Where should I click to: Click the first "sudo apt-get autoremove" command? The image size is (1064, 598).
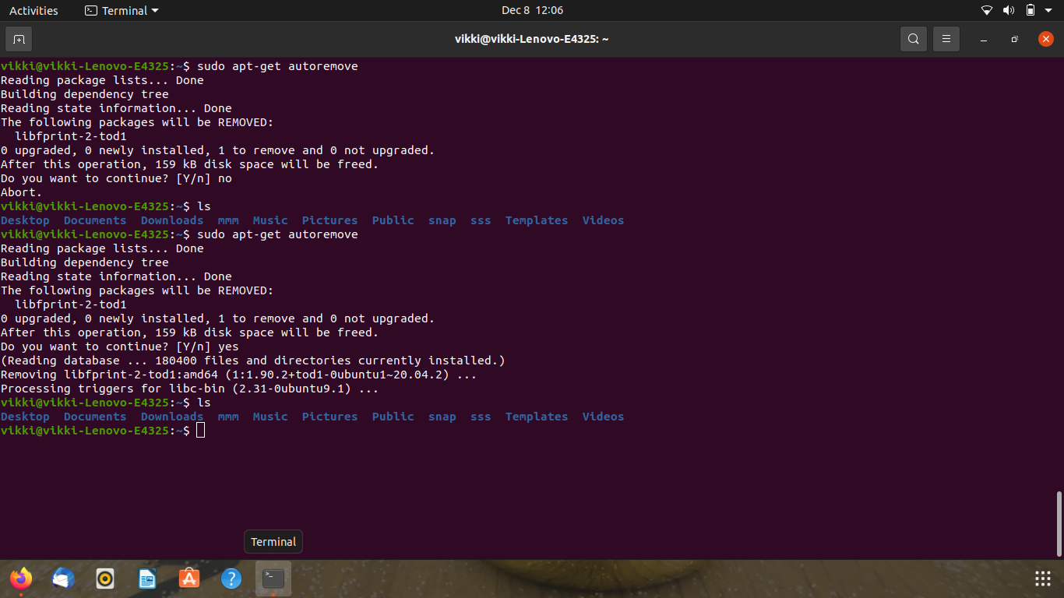coord(277,66)
